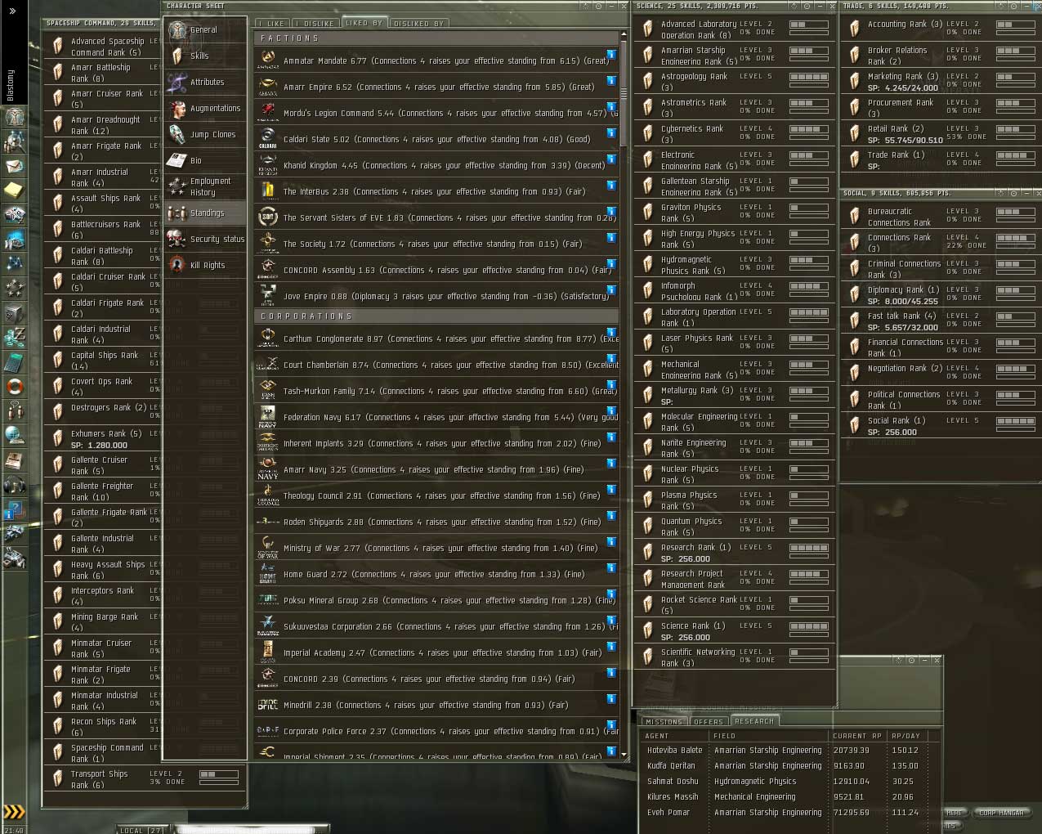
Task: Open Jump Clones in the character sheet
Action: click(205, 134)
